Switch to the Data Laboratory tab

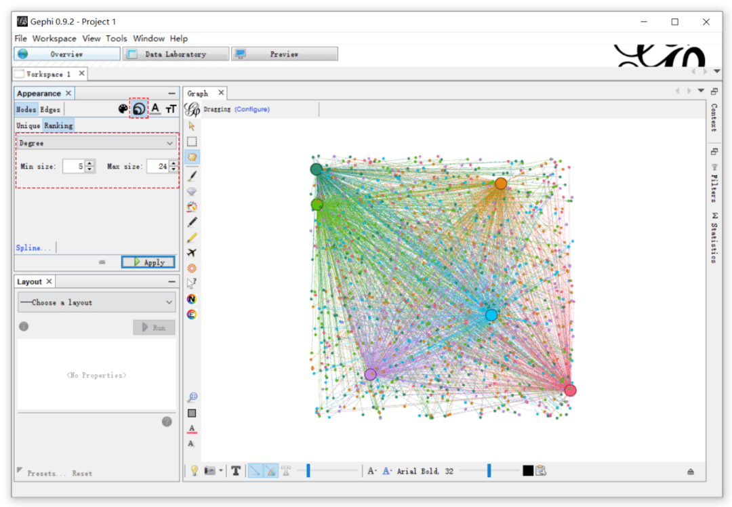point(175,54)
